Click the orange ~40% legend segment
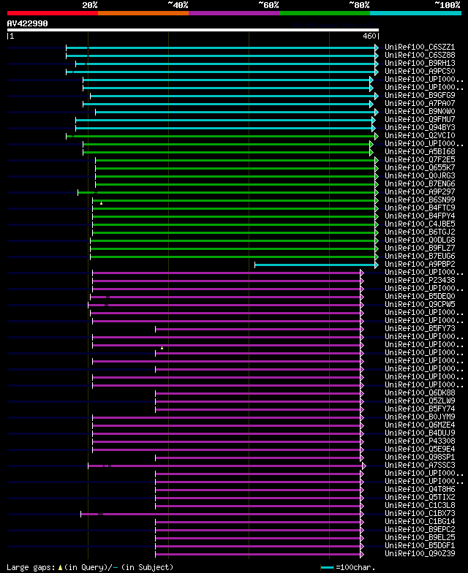 point(143,13)
